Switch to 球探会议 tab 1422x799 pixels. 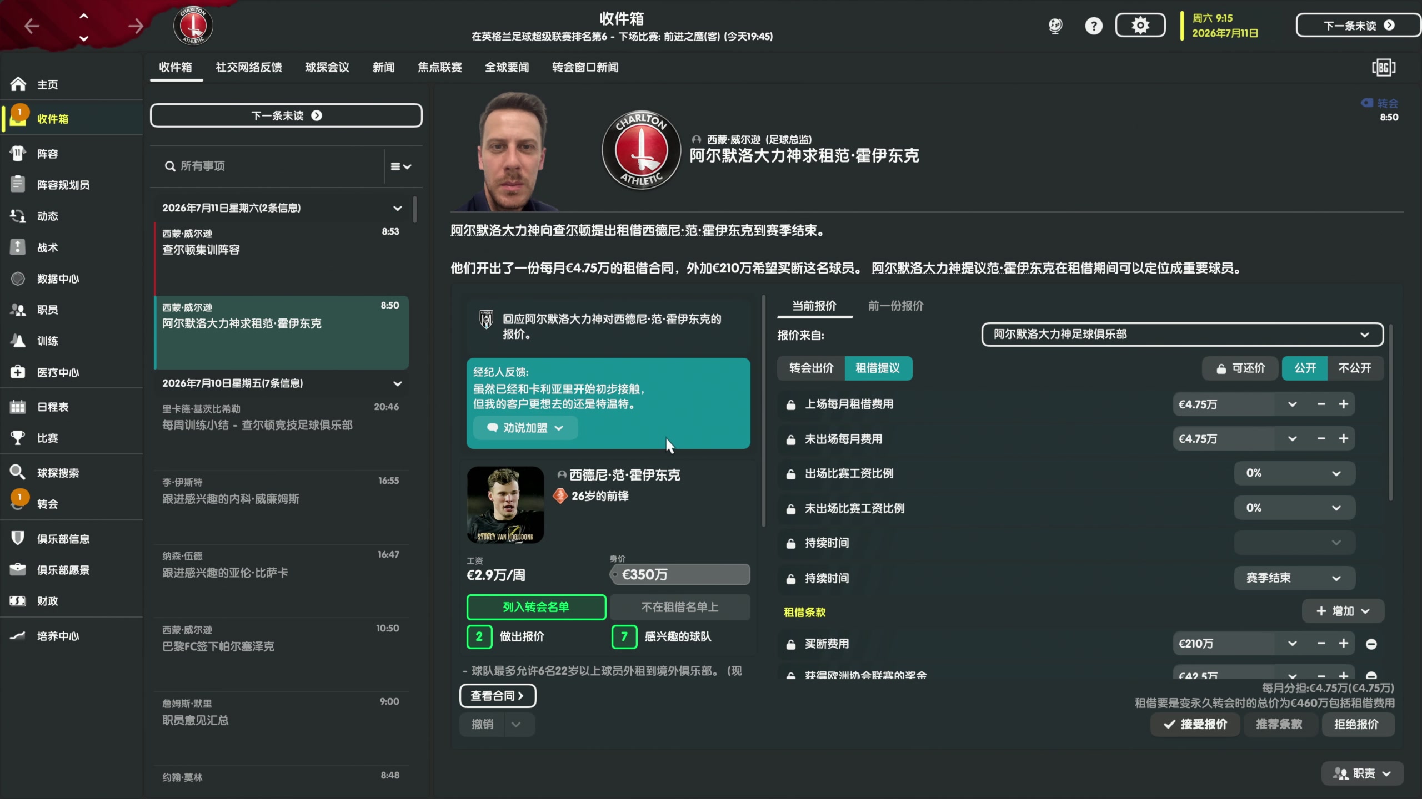click(327, 67)
